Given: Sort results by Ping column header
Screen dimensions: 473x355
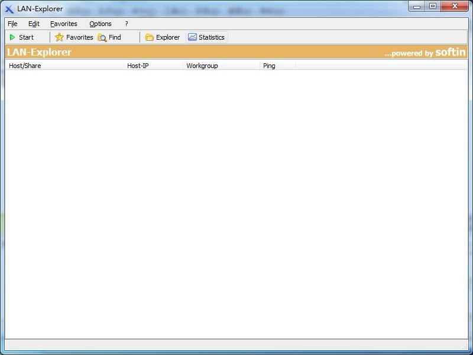Looking at the screenshot, I should (277, 66).
